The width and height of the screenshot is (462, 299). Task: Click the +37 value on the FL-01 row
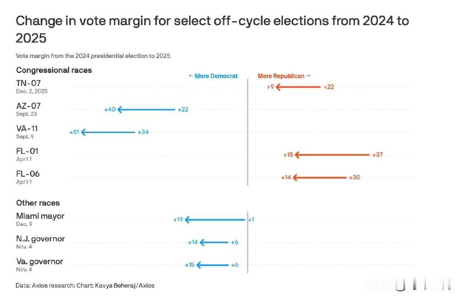pos(377,155)
